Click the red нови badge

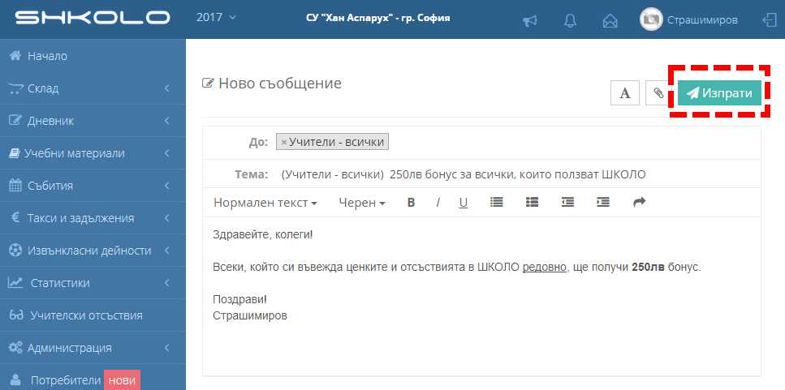tap(122, 380)
